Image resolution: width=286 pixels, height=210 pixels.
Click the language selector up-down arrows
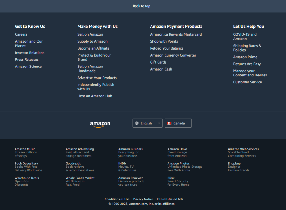click(x=159, y=123)
